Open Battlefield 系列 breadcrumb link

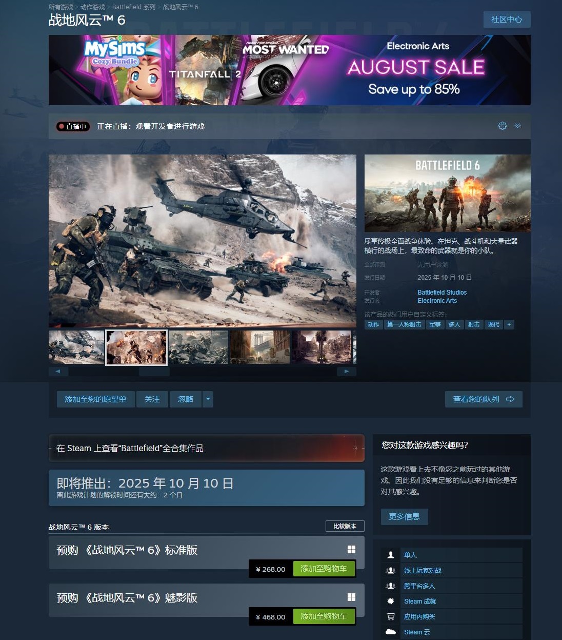(x=133, y=7)
